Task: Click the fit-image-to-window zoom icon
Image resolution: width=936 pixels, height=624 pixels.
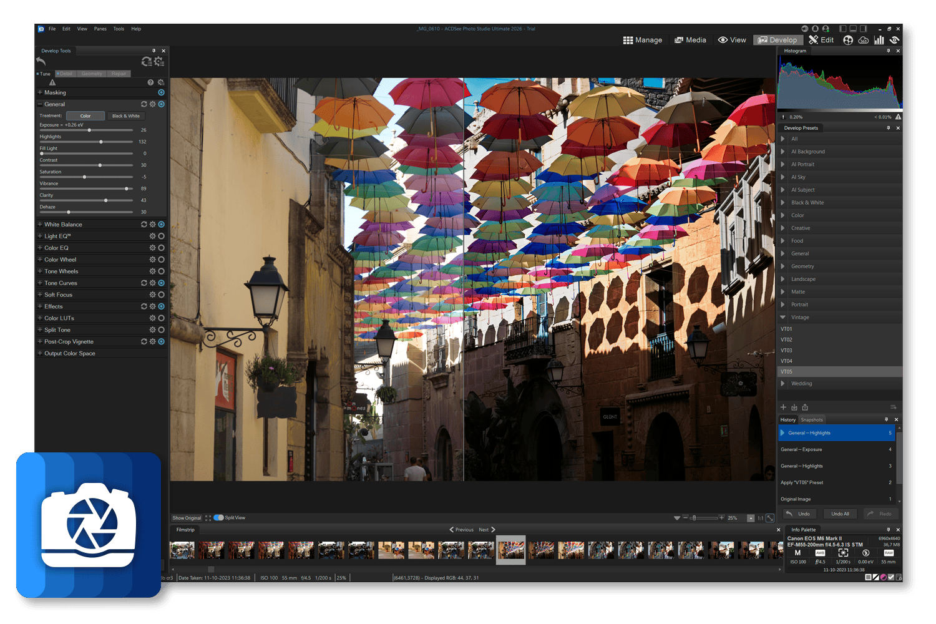Action: (x=770, y=518)
